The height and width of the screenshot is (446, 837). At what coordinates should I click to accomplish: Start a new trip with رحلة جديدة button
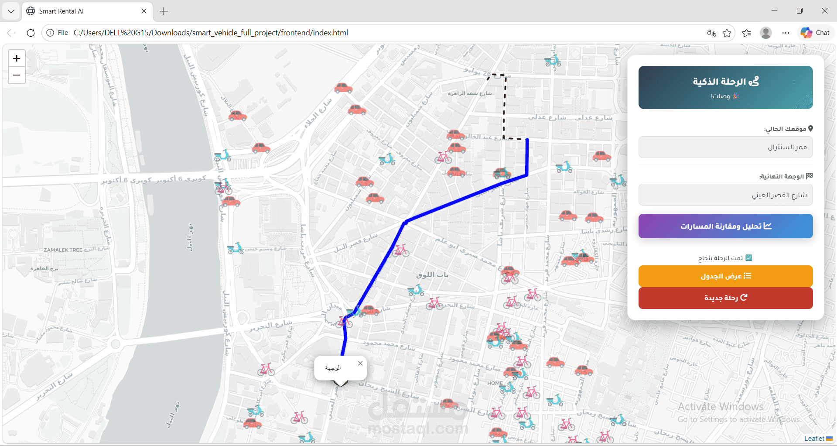tap(725, 298)
